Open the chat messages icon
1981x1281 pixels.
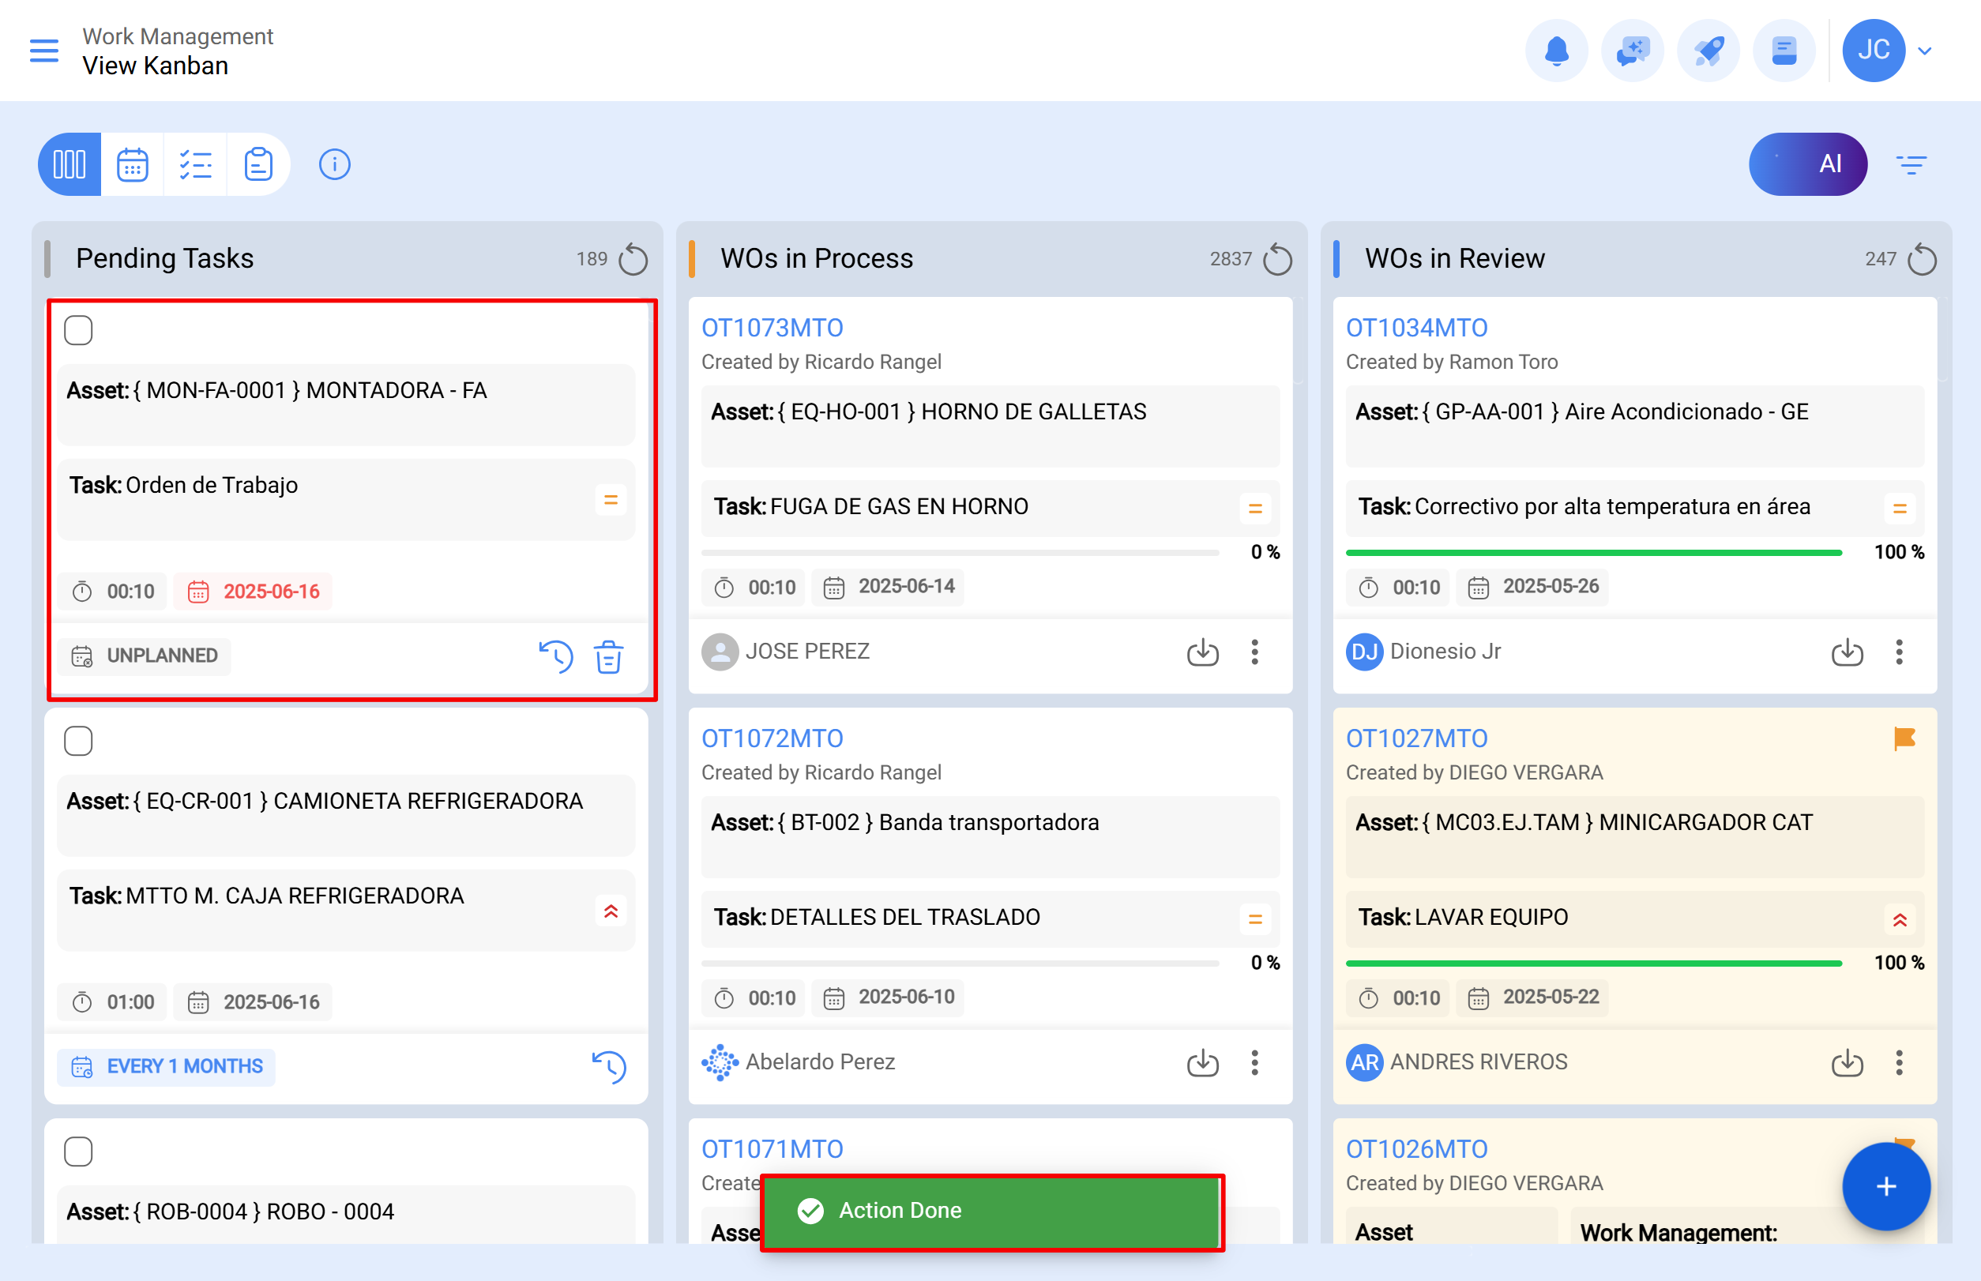coord(1633,50)
